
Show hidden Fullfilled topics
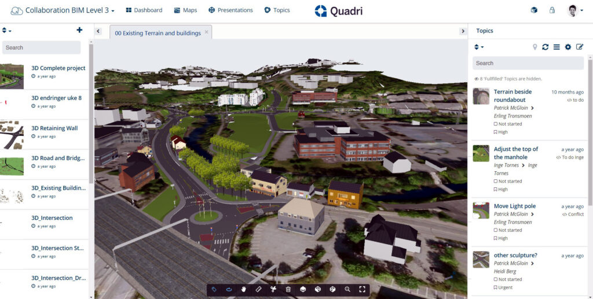508,79
